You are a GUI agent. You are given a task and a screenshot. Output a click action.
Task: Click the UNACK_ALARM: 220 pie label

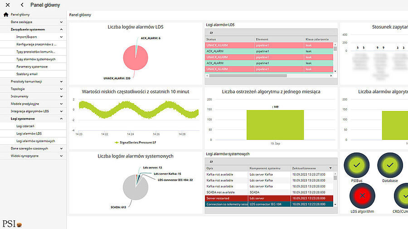pos(117,78)
